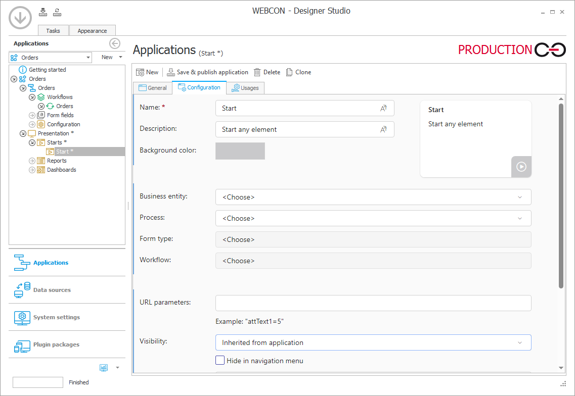
Task: Select the Configuration tab
Action: [x=199, y=87]
